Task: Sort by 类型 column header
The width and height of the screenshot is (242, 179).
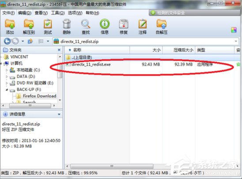Action: (x=215, y=50)
